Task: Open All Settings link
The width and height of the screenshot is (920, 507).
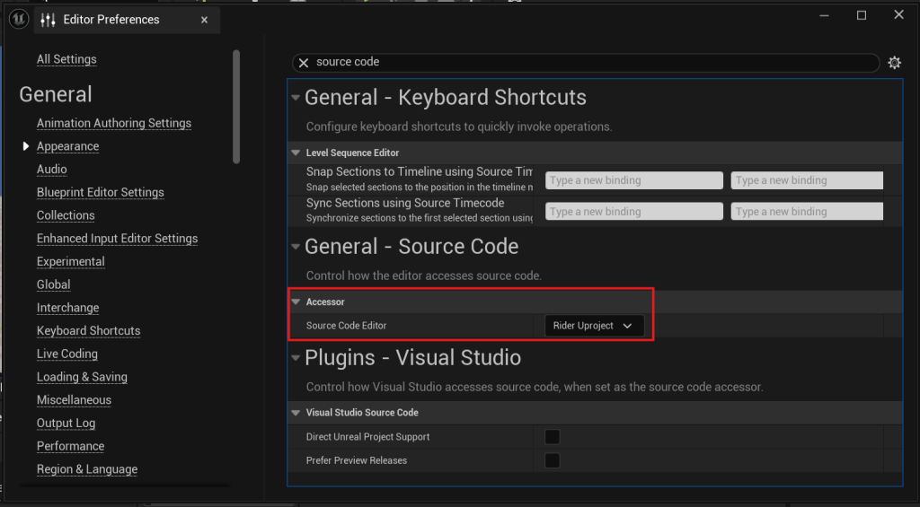Action: point(66,59)
